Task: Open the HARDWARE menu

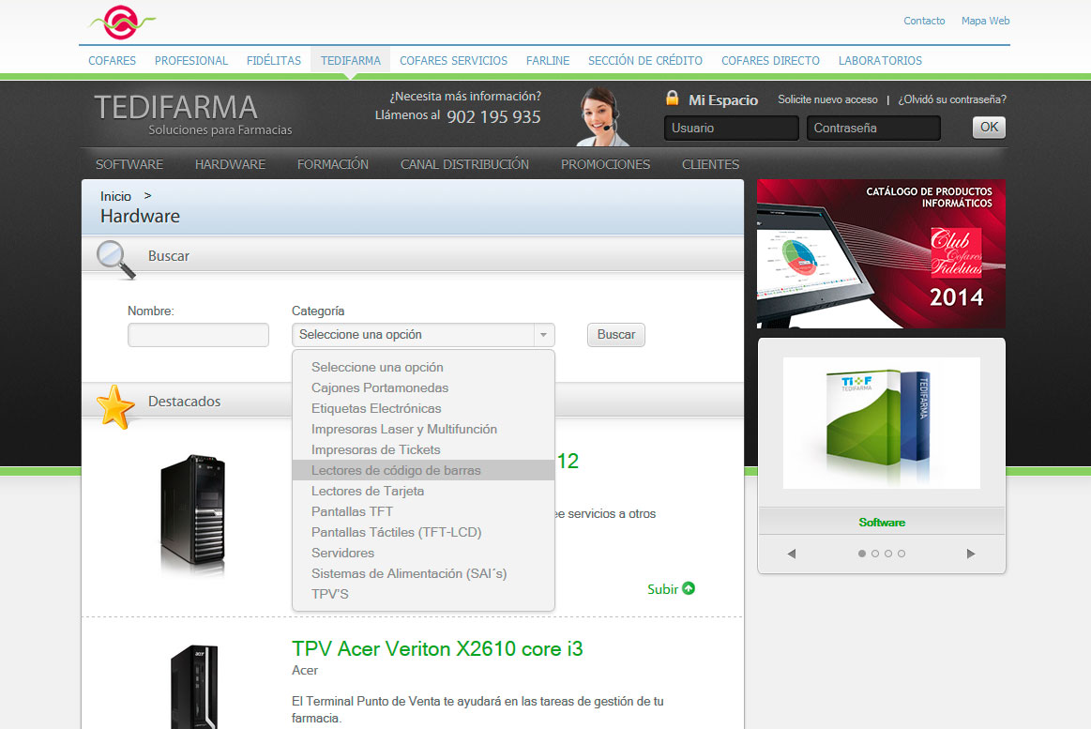Action: (x=230, y=163)
